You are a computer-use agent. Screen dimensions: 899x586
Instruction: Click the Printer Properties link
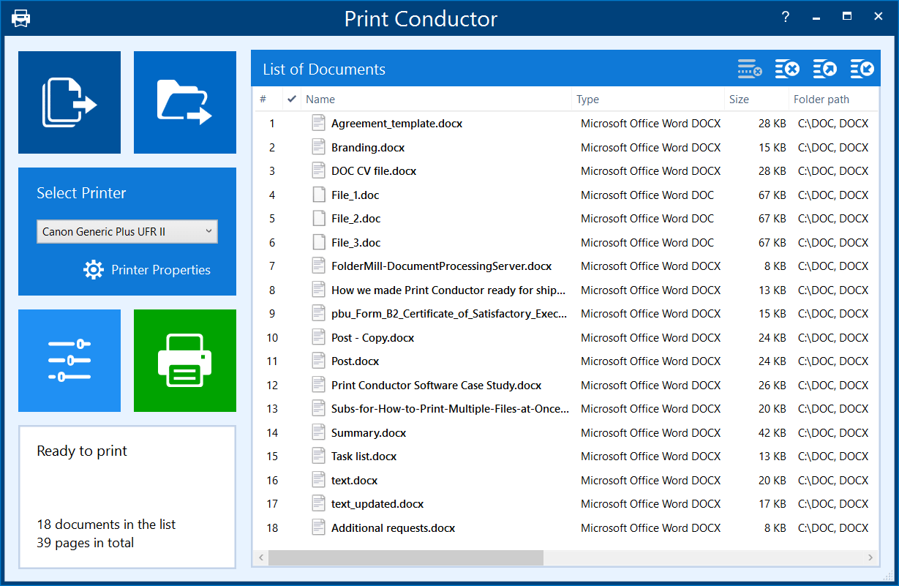click(x=160, y=270)
